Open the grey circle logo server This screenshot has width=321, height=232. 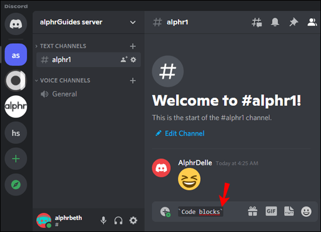point(16,80)
